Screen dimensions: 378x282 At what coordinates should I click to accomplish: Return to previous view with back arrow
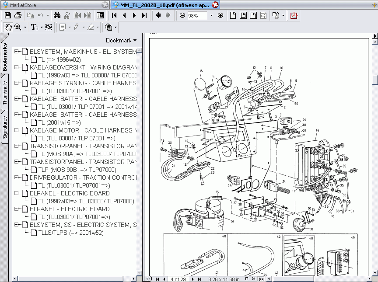click(x=157, y=15)
